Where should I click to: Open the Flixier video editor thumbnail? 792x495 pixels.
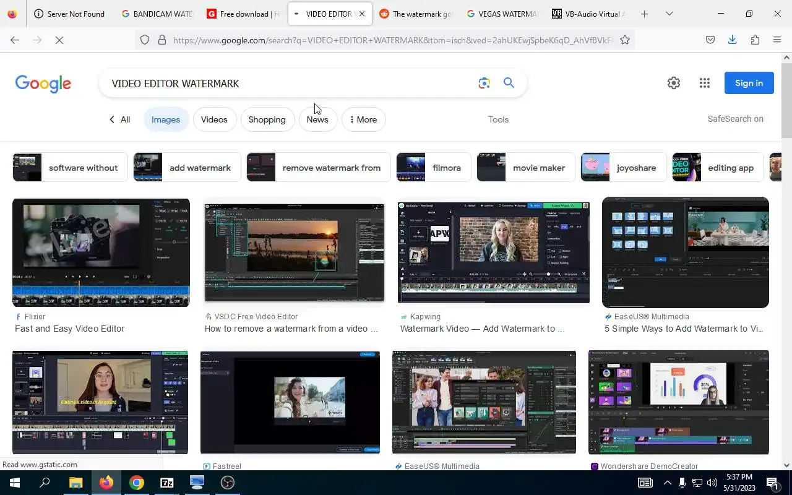pos(101,252)
